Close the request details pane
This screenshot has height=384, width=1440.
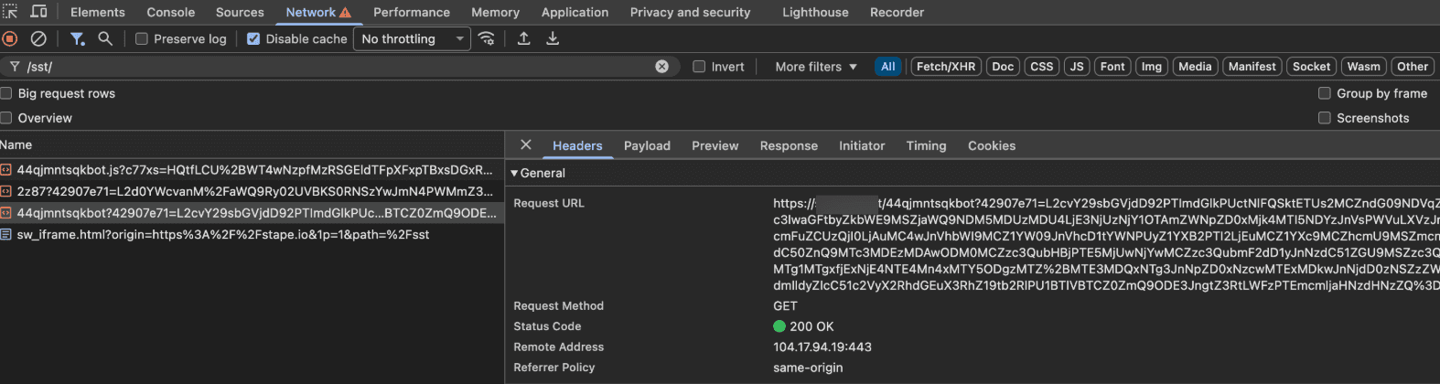[526, 144]
